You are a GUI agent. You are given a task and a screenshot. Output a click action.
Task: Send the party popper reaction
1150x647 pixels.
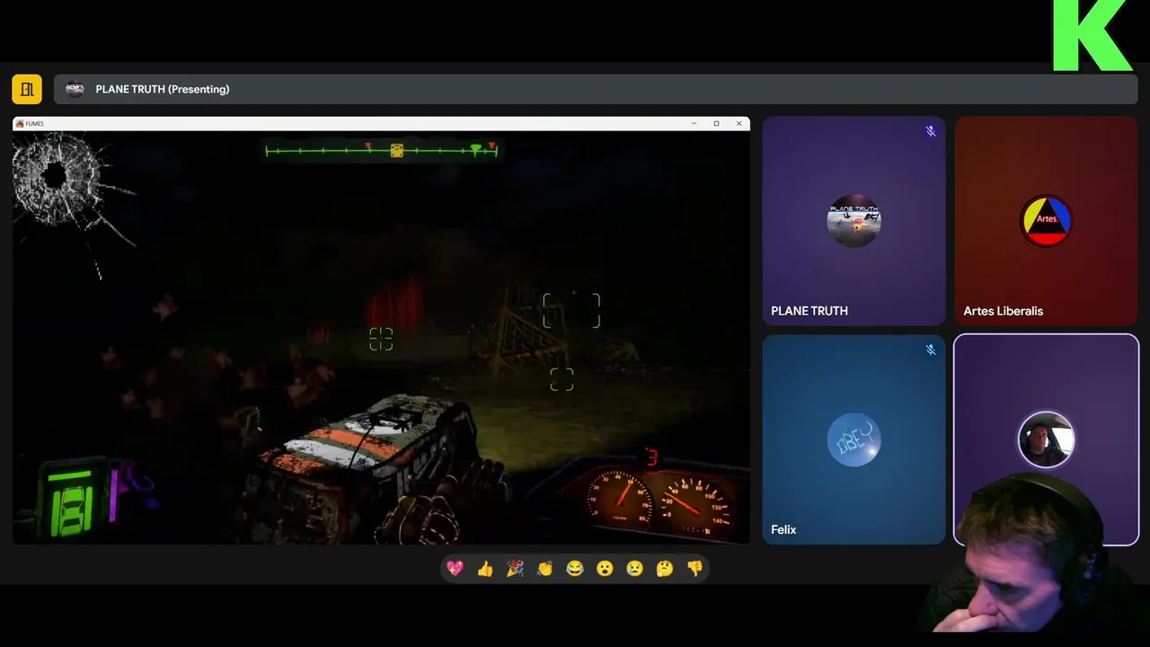(515, 568)
